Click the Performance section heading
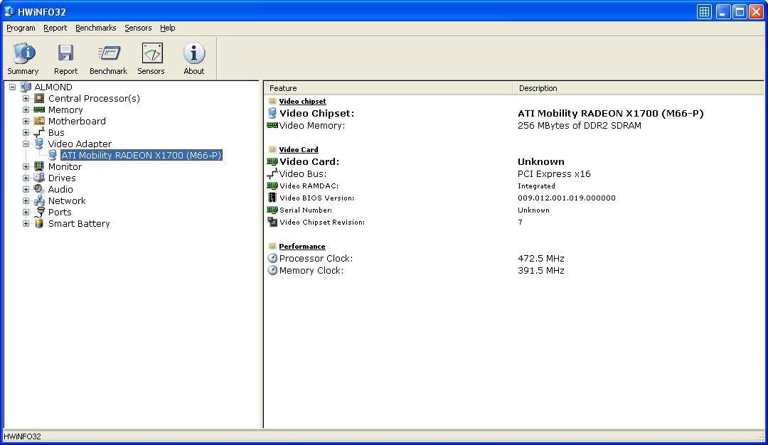The height and width of the screenshot is (445, 768). click(x=302, y=246)
